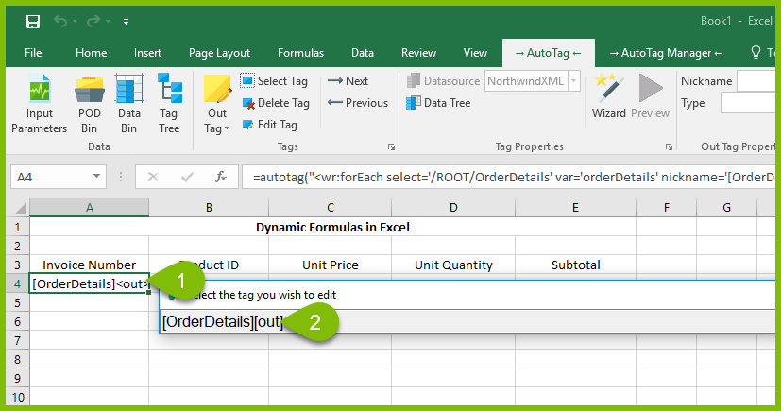
Task: Switch to the View tab
Action: [x=475, y=53]
